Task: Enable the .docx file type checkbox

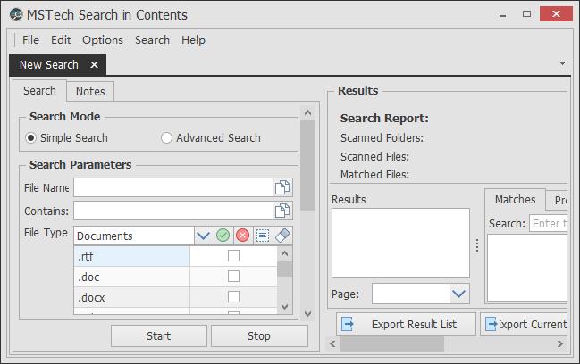Action: point(233,296)
